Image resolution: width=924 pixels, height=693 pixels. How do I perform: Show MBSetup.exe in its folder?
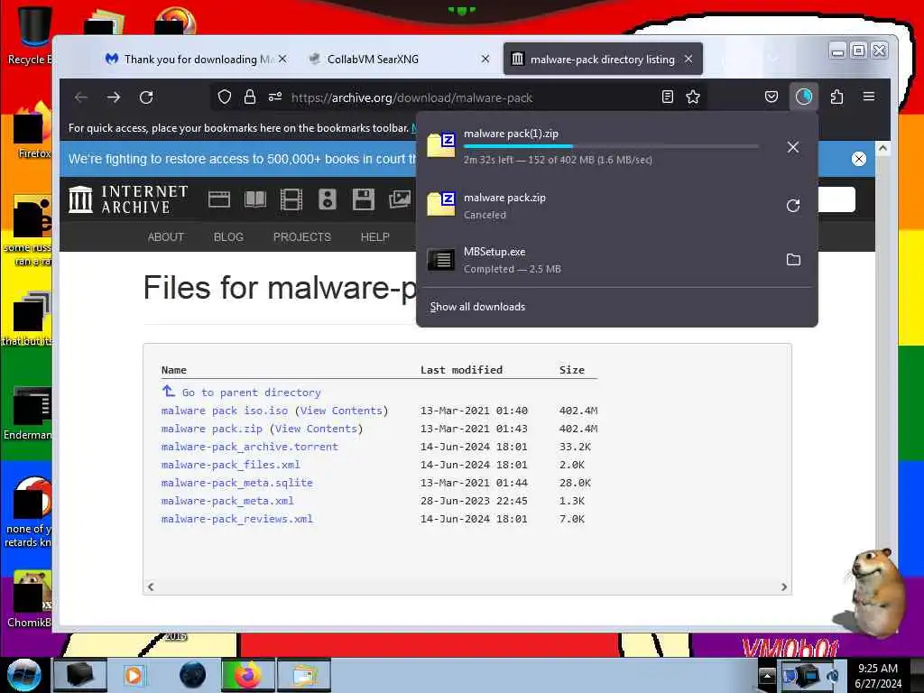[793, 259]
